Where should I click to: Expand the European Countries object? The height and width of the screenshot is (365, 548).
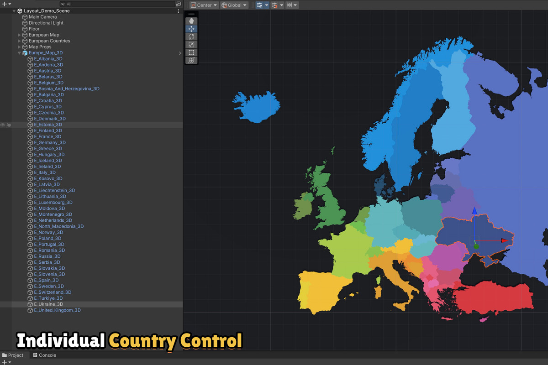(19, 41)
